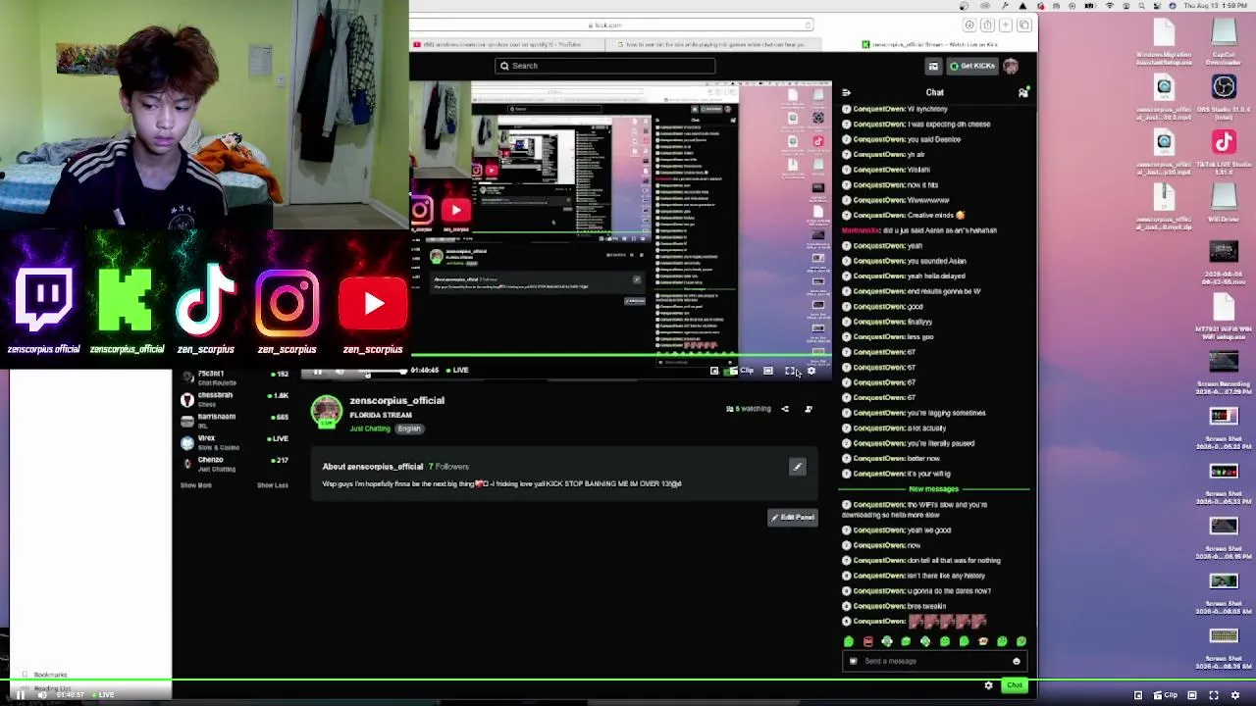This screenshot has width=1256, height=706.
Task: Click the Get KICKs button
Action: tap(971, 66)
